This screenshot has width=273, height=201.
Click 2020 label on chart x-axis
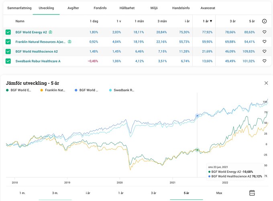coord(120,183)
